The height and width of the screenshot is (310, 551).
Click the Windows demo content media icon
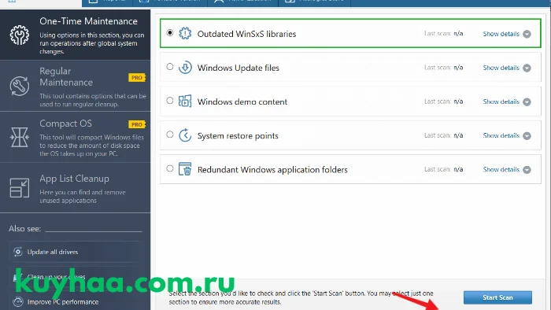[x=185, y=101]
